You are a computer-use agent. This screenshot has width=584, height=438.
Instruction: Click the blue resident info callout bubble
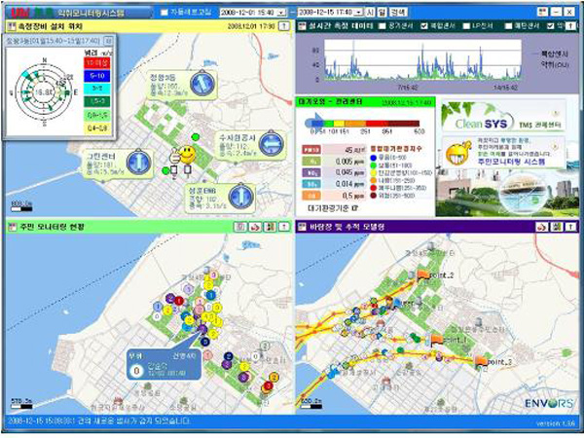click(x=164, y=364)
